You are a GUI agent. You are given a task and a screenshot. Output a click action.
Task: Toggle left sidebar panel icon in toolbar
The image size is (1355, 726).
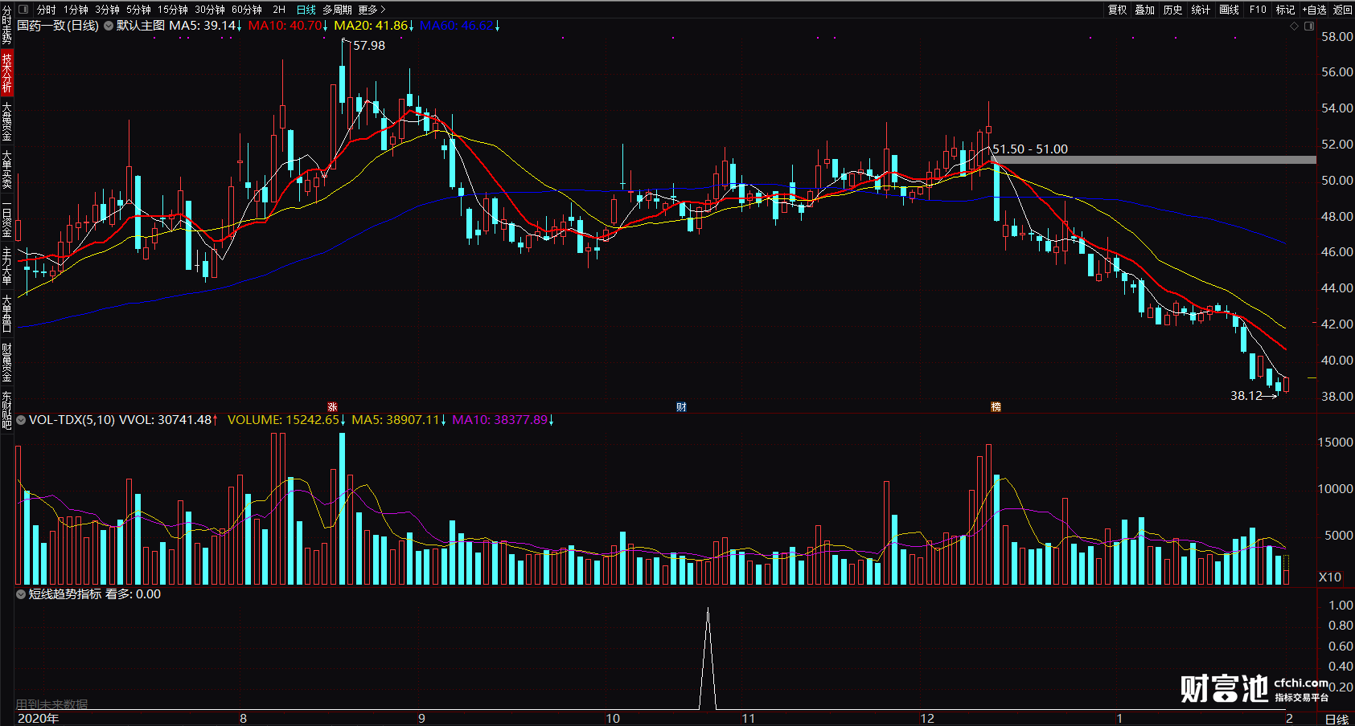(x=23, y=10)
